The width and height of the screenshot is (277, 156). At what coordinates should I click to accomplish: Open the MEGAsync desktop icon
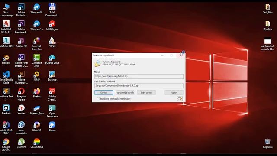click(x=52, y=26)
